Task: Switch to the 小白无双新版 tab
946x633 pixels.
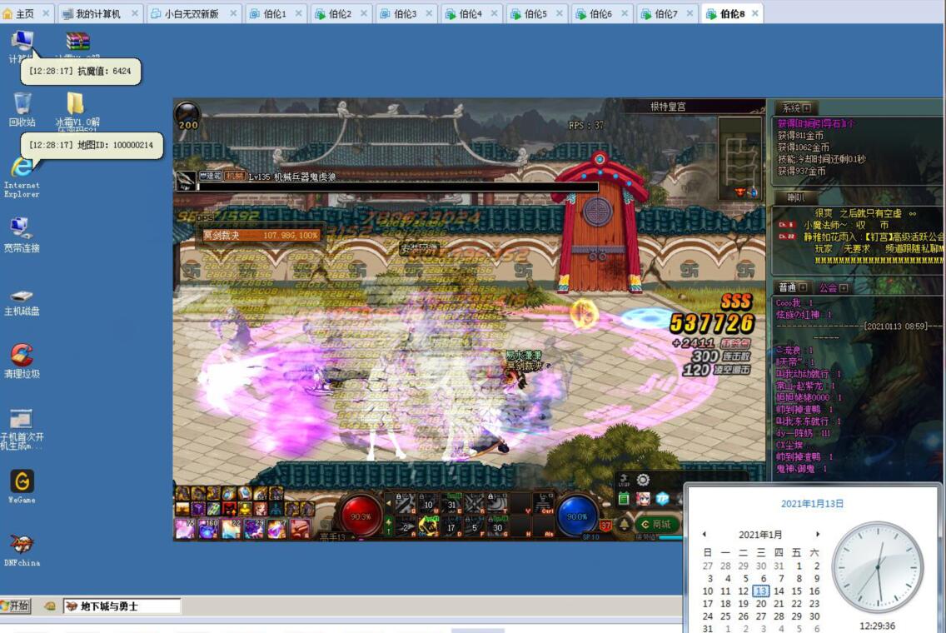Action: 193,13
